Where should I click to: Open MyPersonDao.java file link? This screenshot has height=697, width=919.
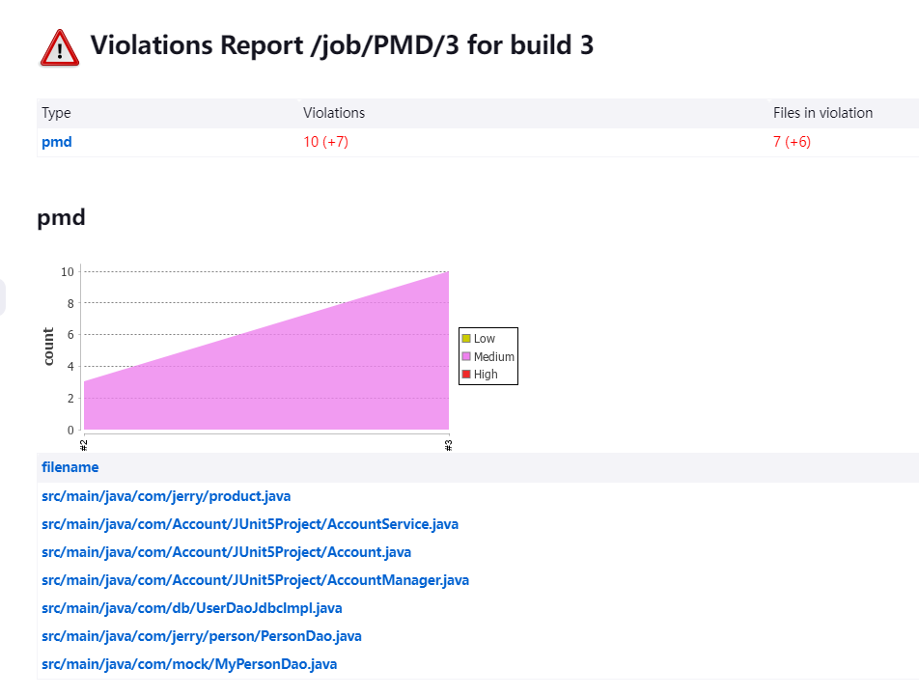(x=189, y=664)
